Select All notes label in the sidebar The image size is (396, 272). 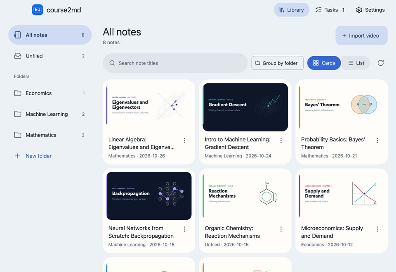click(37, 35)
